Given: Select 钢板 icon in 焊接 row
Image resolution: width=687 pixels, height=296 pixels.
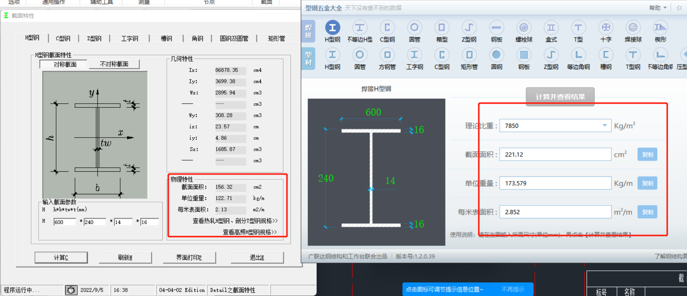Looking at the screenshot, I should click(x=496, y=28).
